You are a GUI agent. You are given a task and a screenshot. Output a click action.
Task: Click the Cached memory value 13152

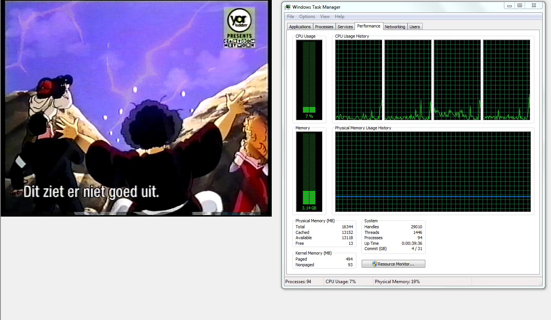click(x=347, y=232)
